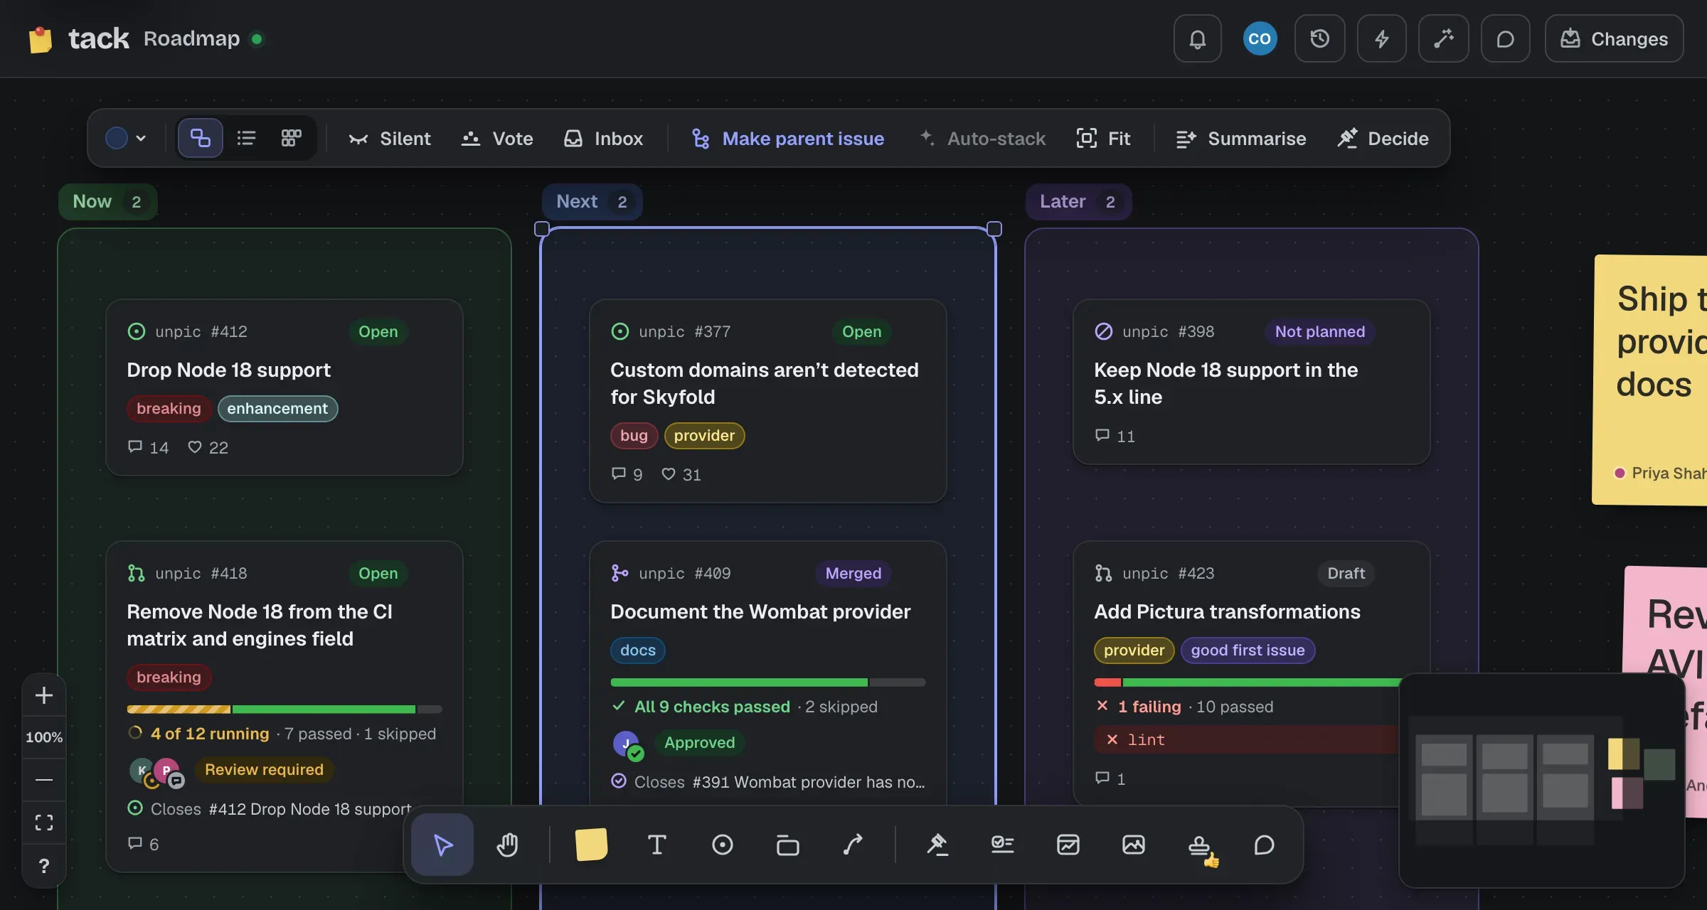
Task: Enter fullscreen mode icon
Action: (44, 823)
